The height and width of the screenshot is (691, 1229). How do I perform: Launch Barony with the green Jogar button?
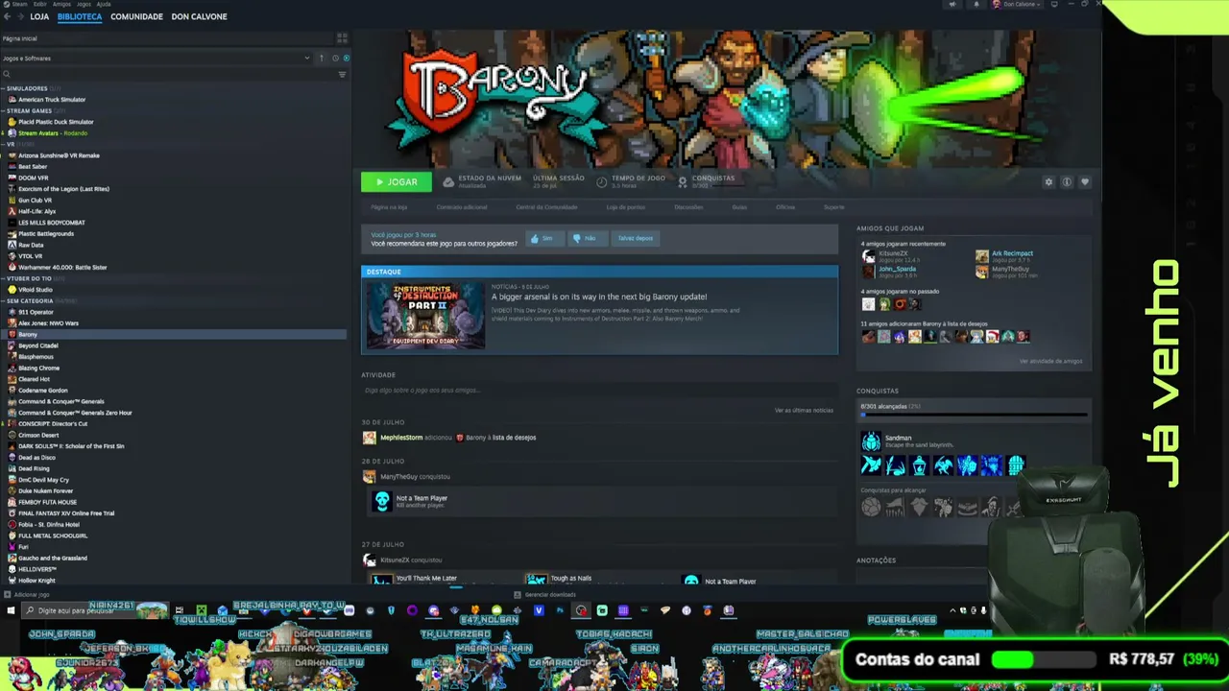click(x=396, y=181)
